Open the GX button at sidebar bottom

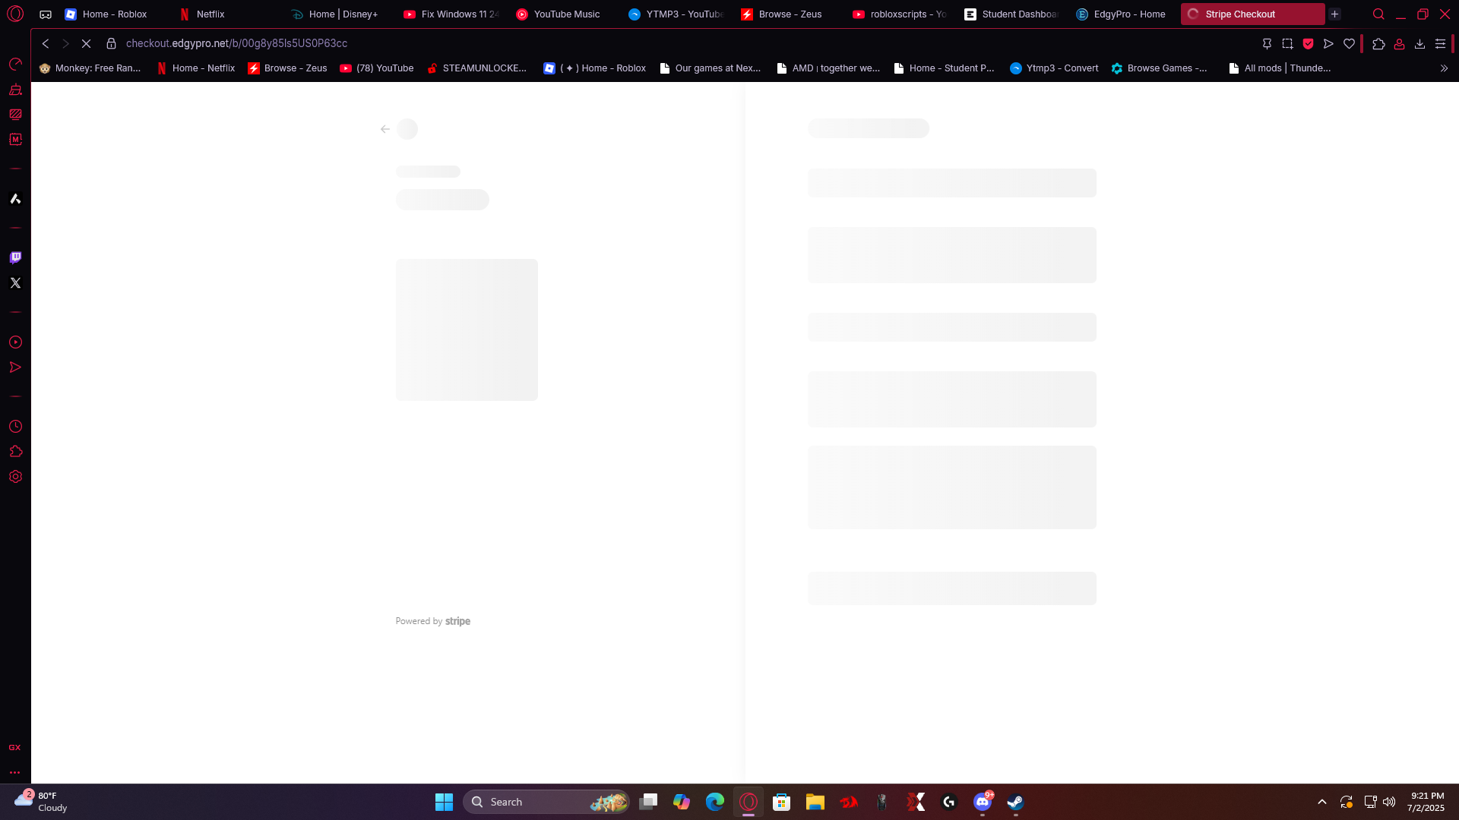(14, 748)
